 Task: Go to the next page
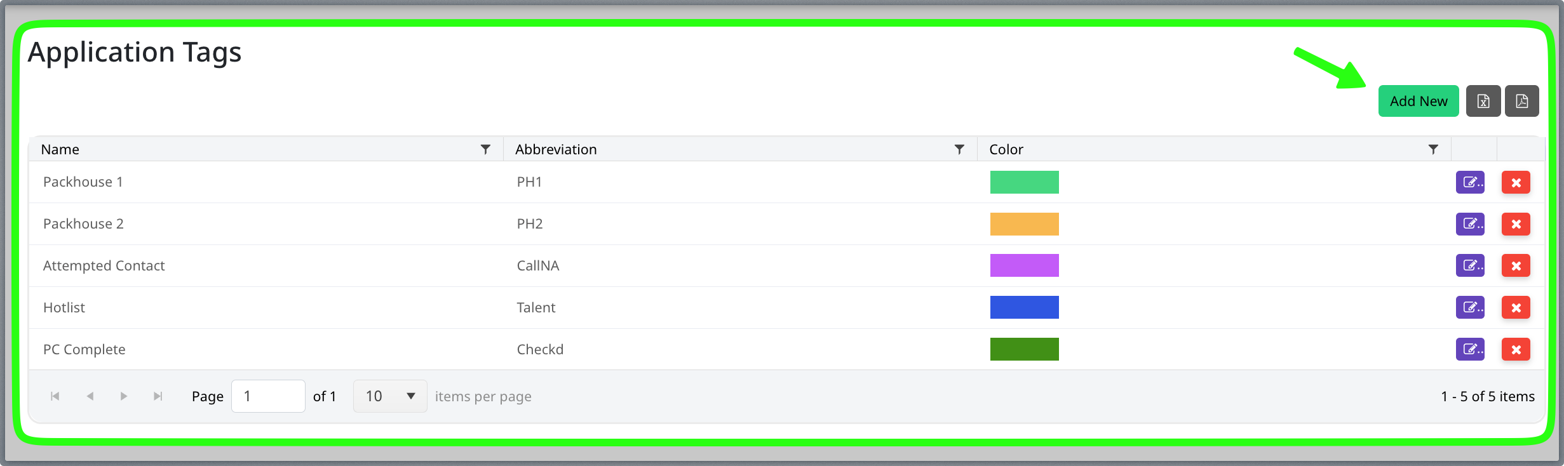pos(124,396)
